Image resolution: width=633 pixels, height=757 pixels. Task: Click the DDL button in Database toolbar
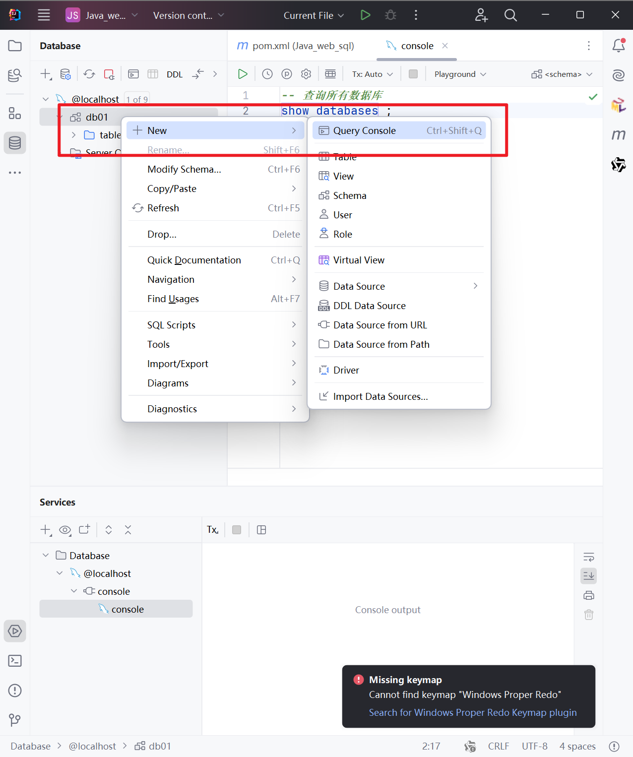pyautogui.click(x=175, y=74)
